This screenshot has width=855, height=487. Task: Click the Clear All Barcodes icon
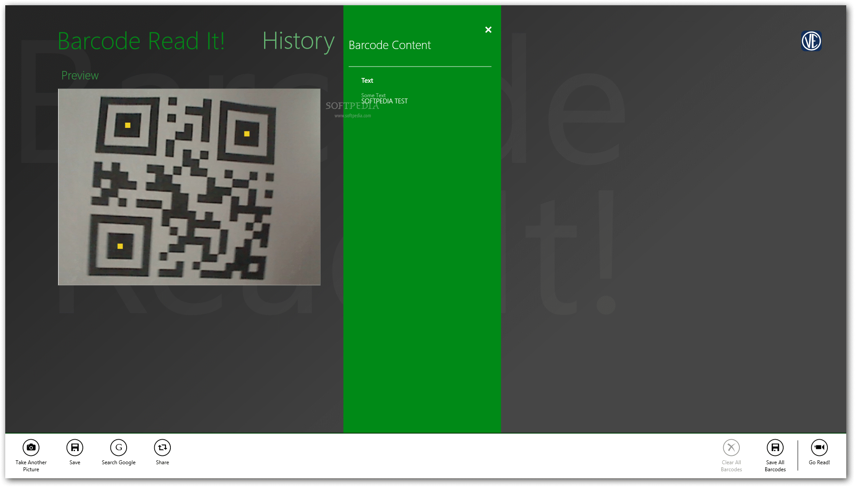(x=731, y=448)
